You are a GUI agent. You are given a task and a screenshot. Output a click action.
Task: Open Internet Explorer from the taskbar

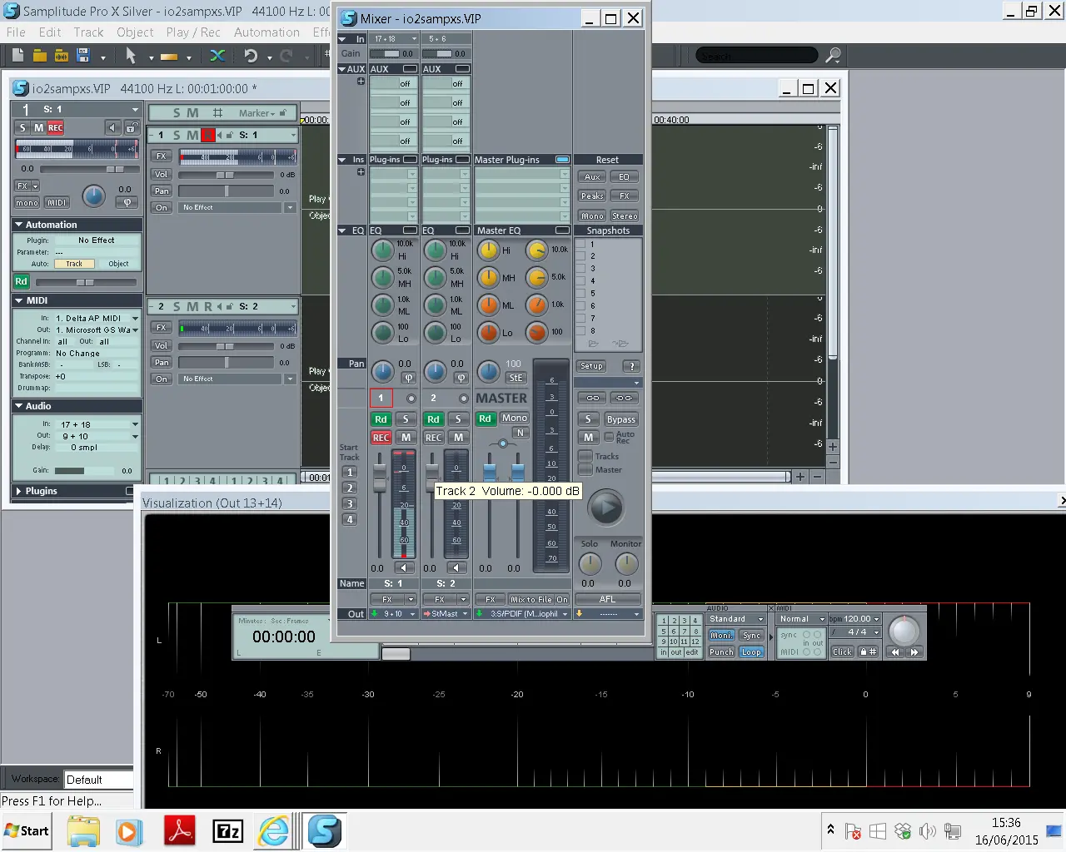273,830
